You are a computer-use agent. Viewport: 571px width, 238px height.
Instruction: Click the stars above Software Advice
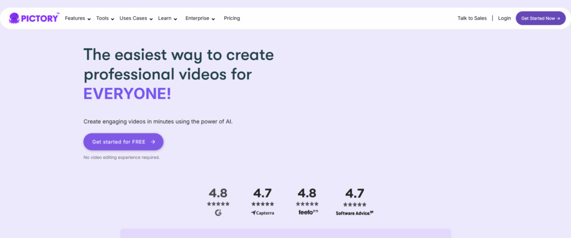pyautogui.click(x=355, y=205)
